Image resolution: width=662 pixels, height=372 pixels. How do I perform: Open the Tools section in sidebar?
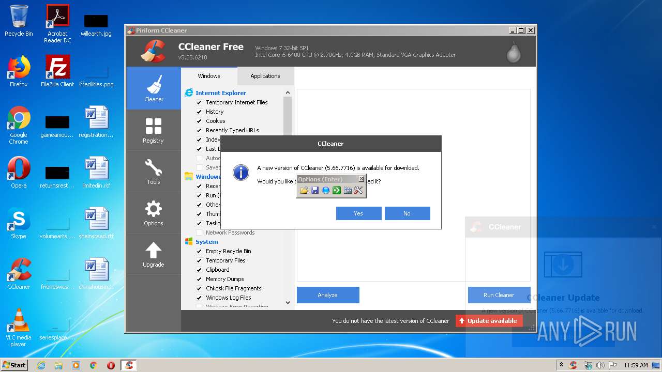coord(154,171)
